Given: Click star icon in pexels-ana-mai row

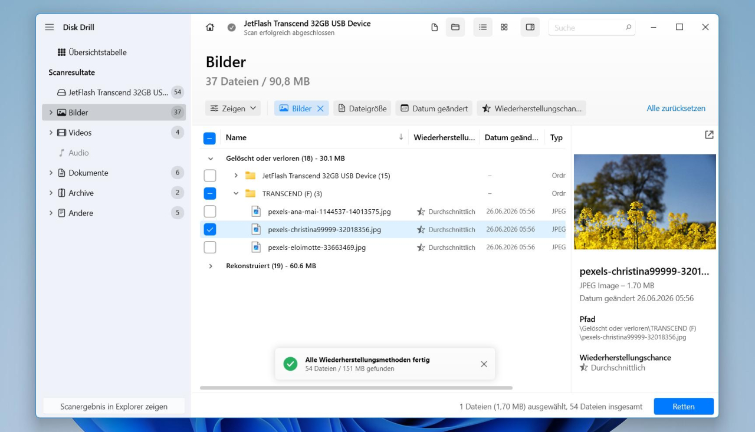Looking at the screenshot, I should 421,212.
